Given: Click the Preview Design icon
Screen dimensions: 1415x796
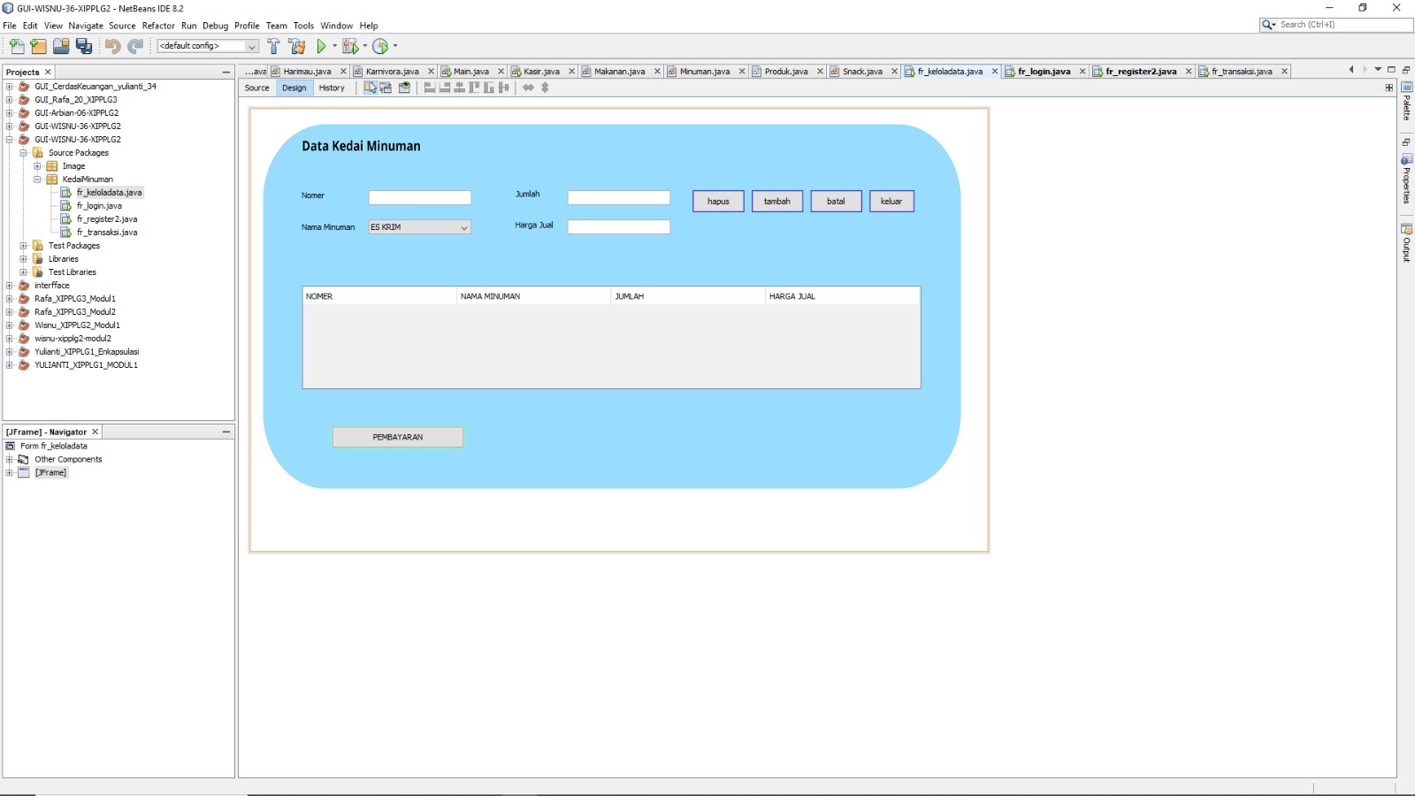Looking at the screenshot, I should [x=404, y=88].
